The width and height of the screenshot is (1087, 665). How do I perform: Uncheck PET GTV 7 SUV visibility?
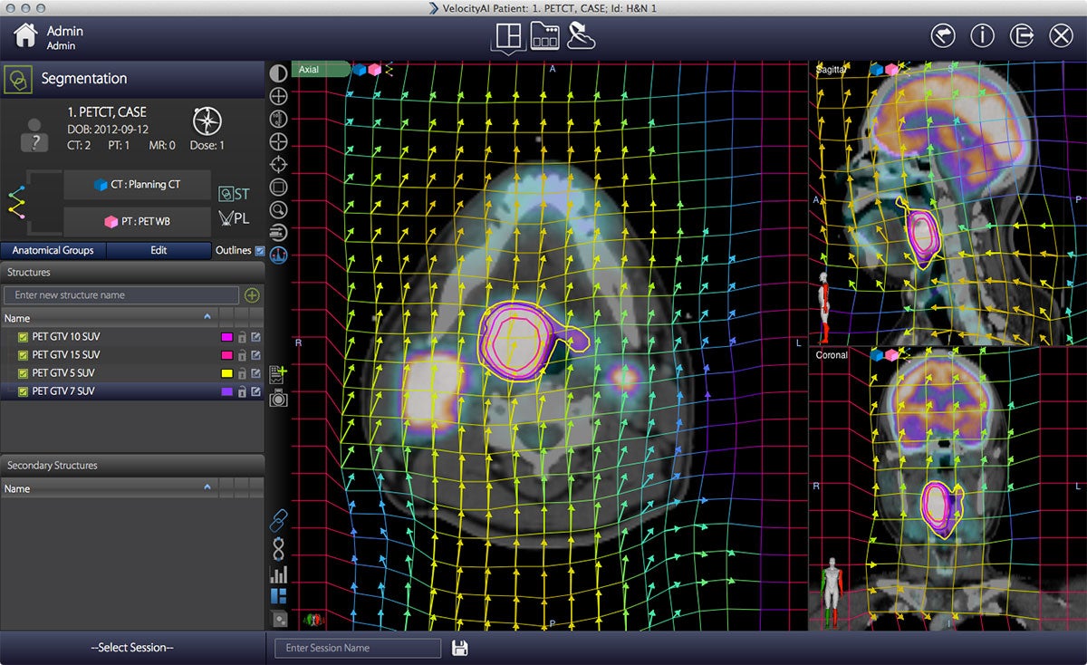23,391
